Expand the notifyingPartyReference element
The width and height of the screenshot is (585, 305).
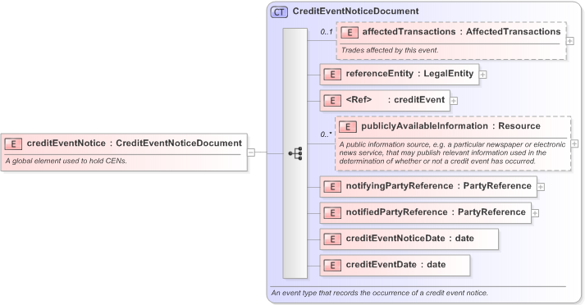(x=541, y=187)
